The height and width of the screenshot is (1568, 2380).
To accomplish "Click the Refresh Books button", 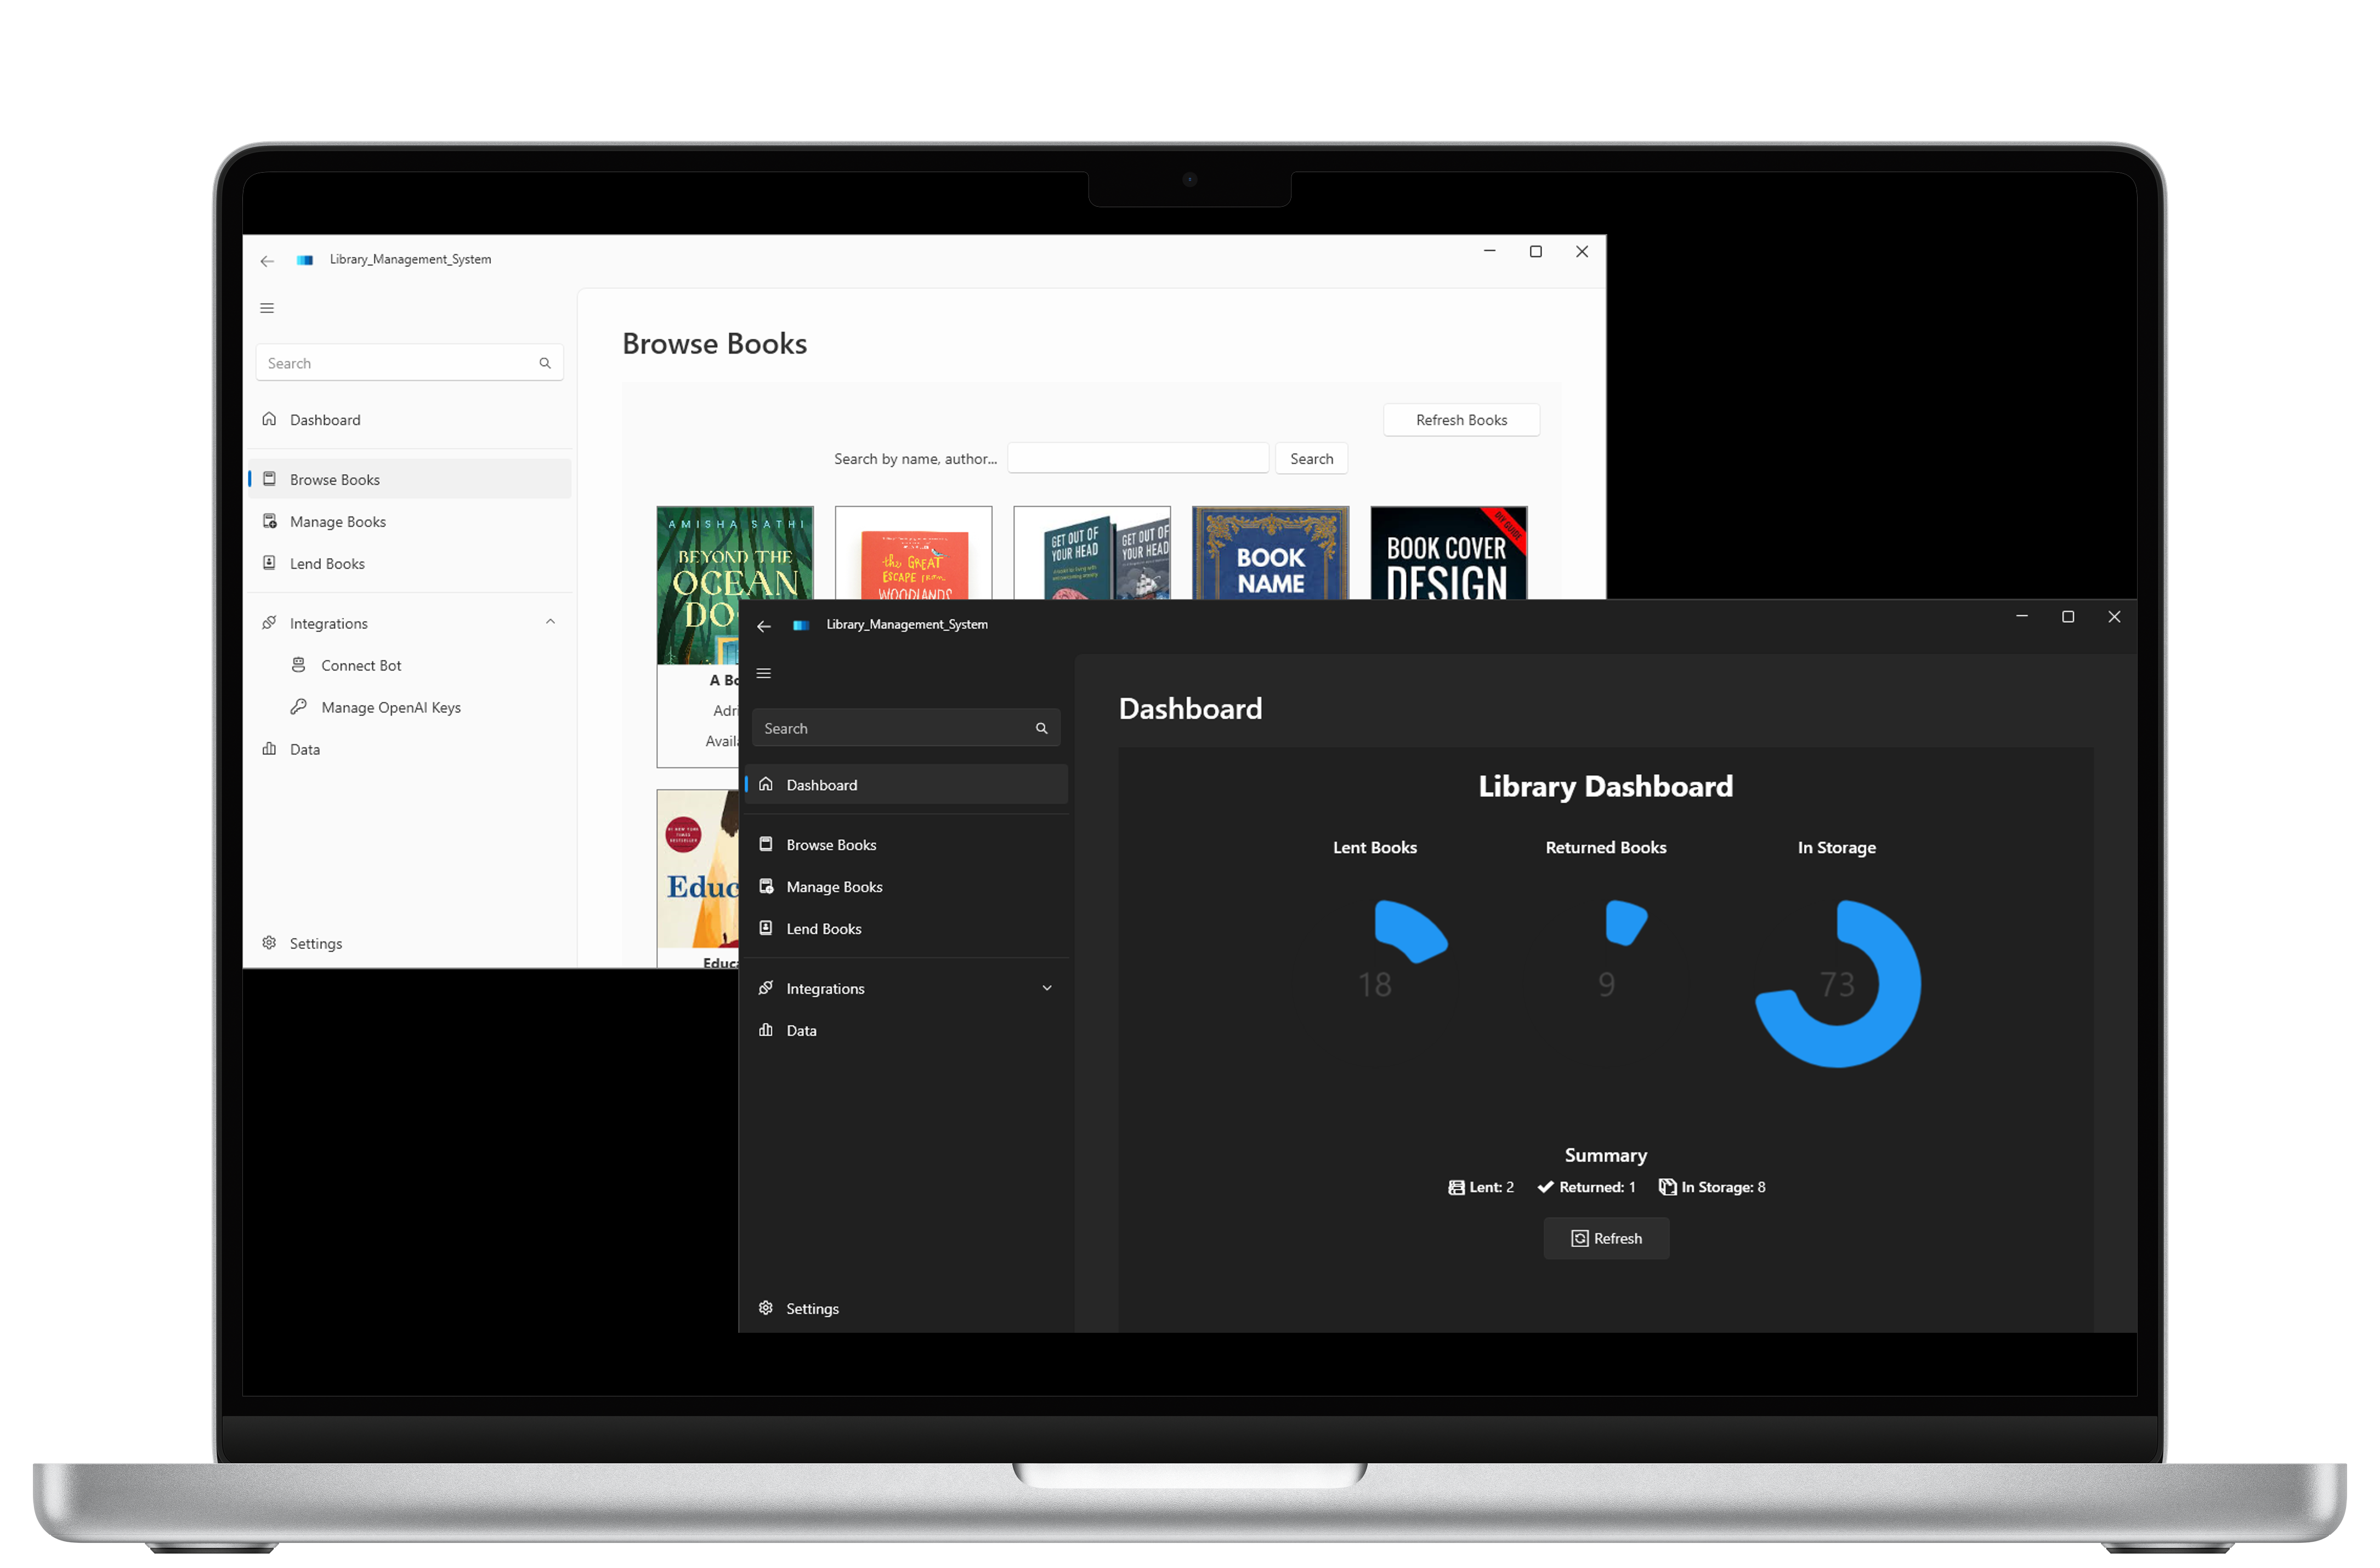I will coord(1461,420).
